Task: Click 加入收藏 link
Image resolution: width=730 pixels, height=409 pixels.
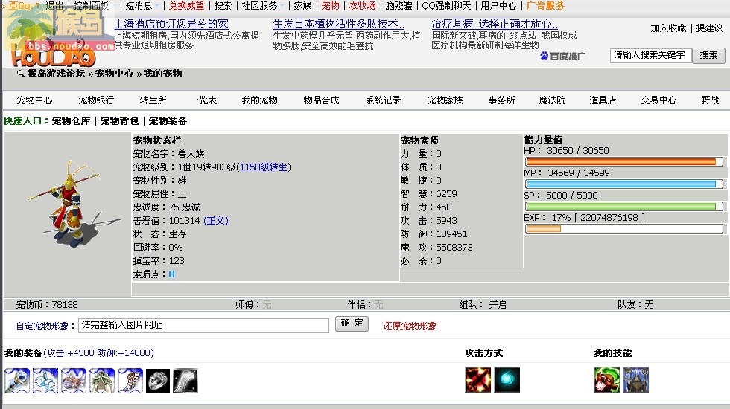Action: click(x=668, y=28)
